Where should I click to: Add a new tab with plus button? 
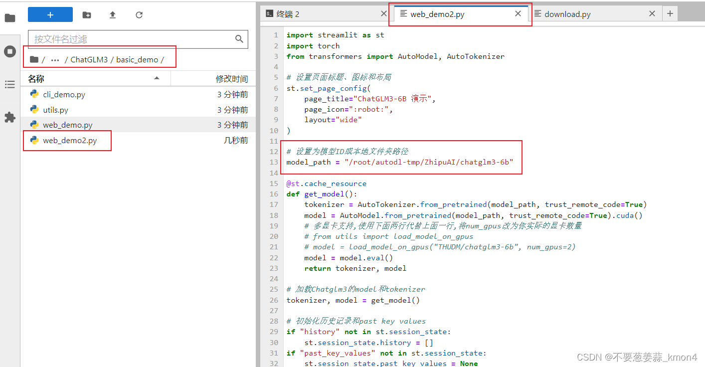tap(670, 13)
